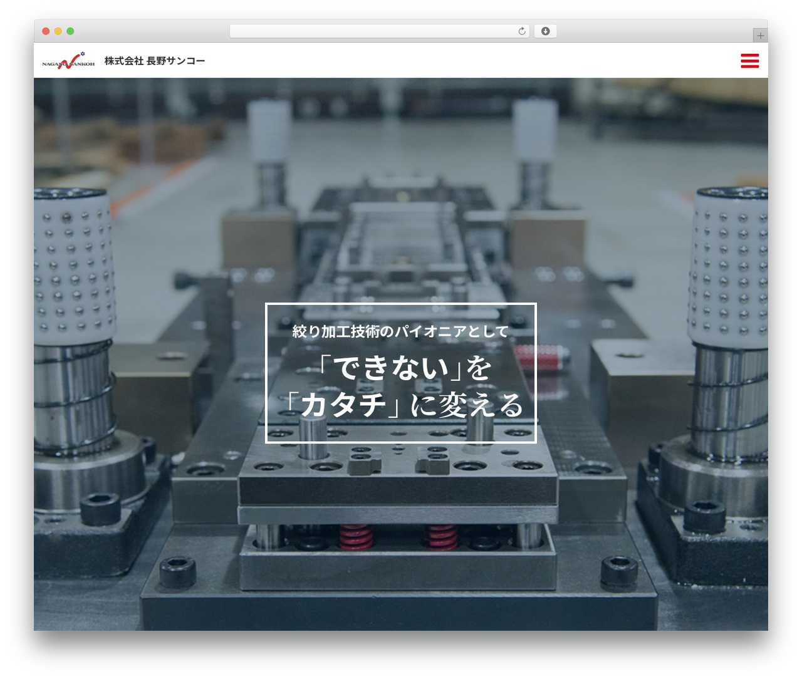This screenshot has width=802, height=679.
Task: Open the red hamburger menu
Action: (749, 61)
